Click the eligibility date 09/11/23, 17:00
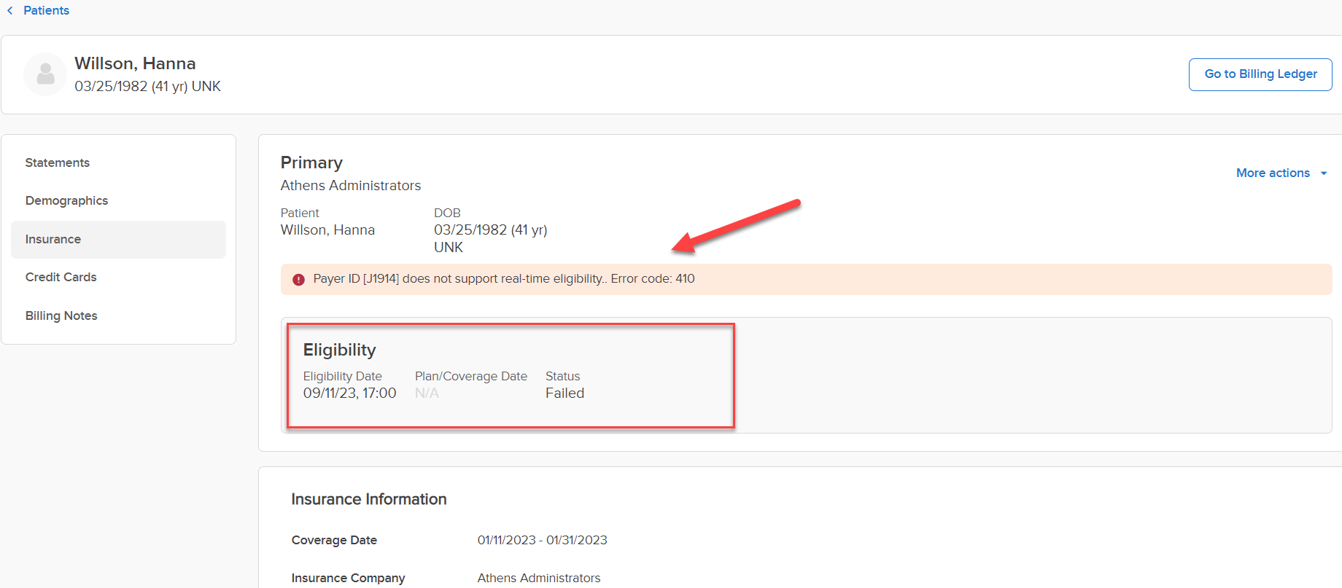Screen dimensions: 1342x588 349,393
